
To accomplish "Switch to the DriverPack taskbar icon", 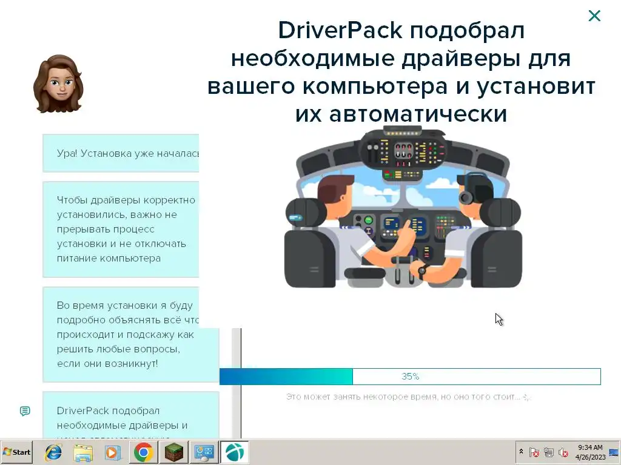I will pyautogui.click(x=235, y=452).
